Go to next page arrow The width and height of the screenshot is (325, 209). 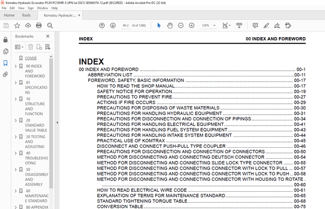[113, 26]
